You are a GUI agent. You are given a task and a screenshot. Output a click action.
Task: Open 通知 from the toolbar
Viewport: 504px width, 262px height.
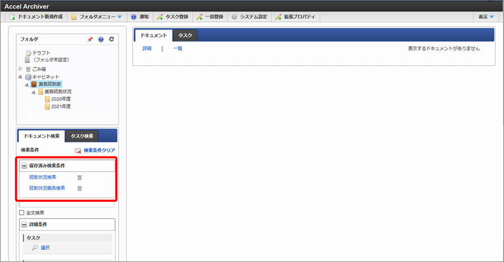[140, 17]
